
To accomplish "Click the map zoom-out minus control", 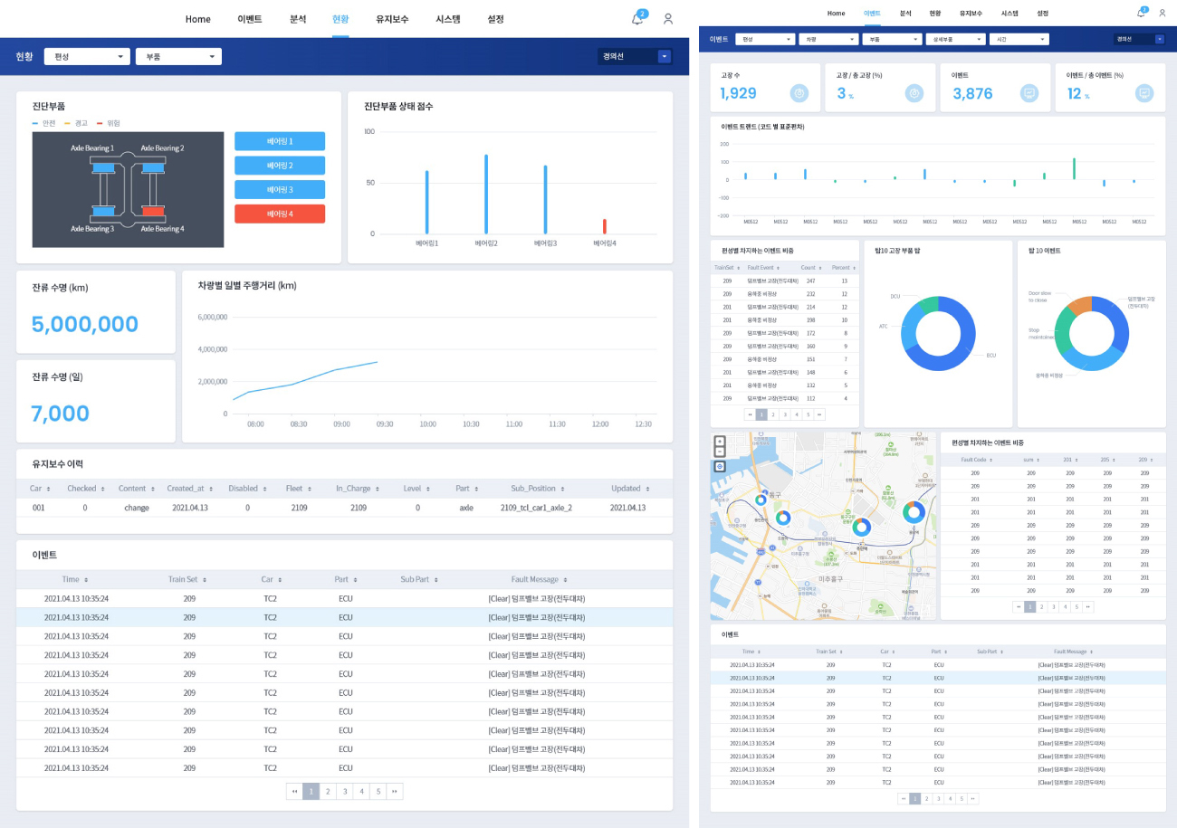I will point(719,452).
